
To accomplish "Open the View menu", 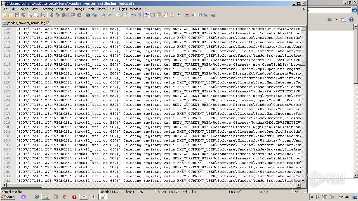I will 34,9.
